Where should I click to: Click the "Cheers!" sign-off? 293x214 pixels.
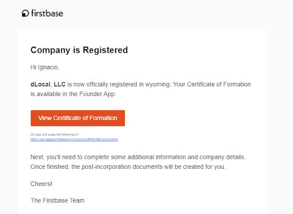[x=41, y=184]
